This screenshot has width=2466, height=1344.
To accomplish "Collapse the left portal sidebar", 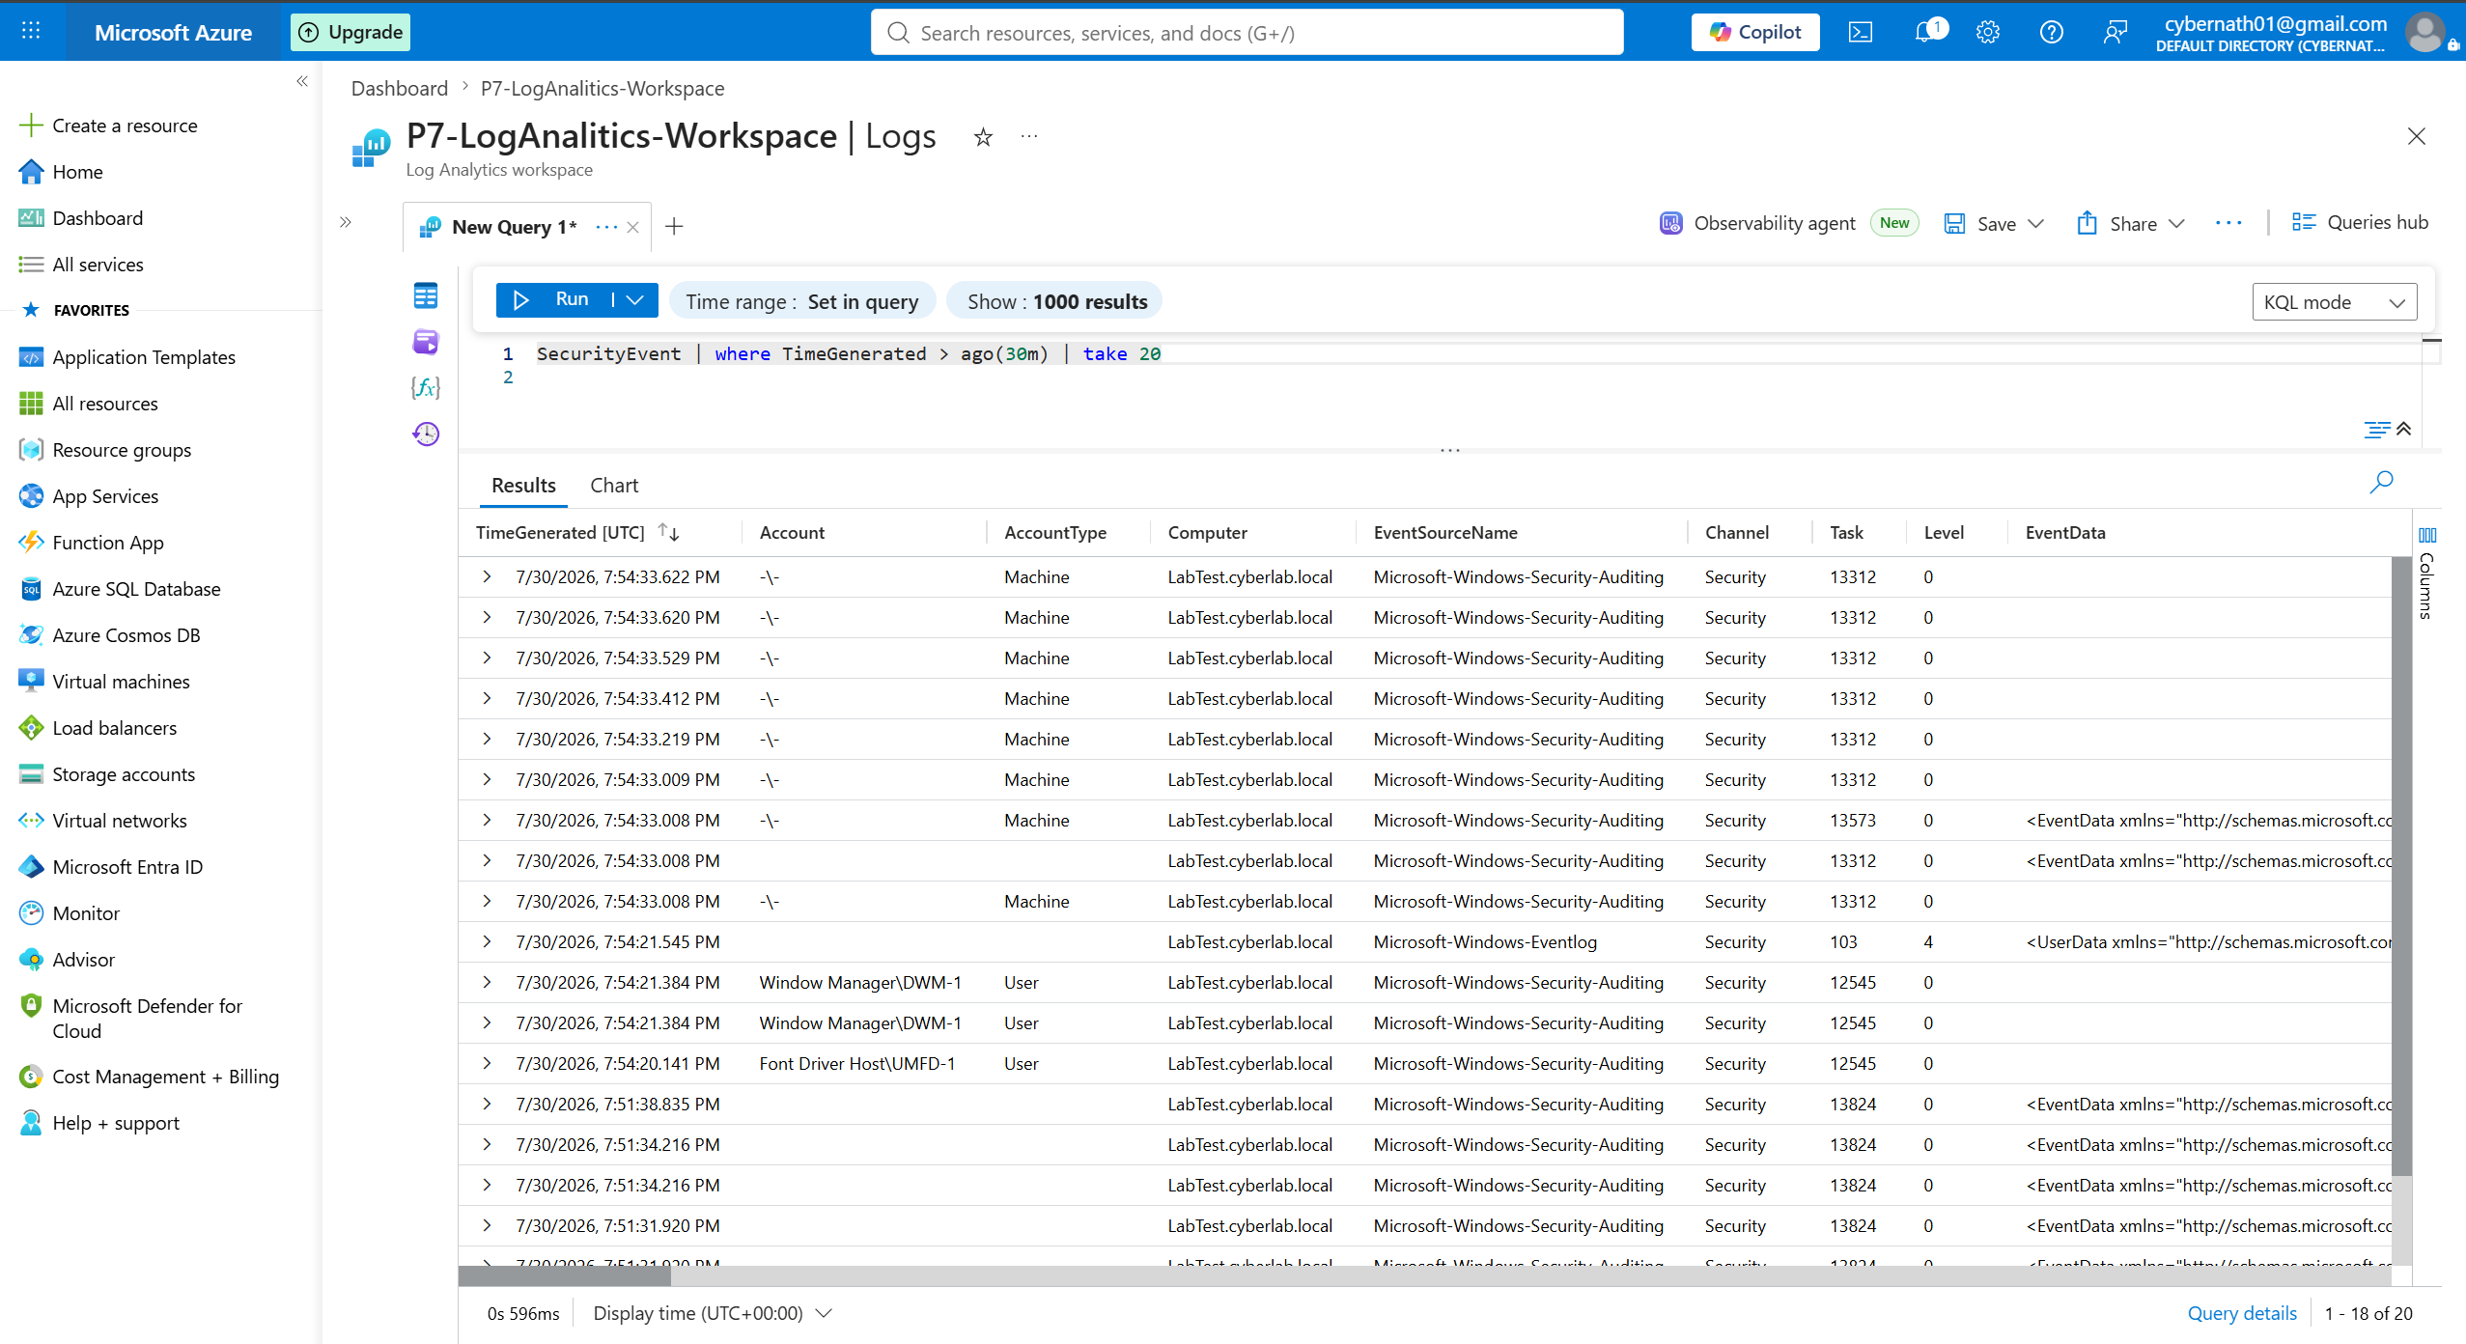I will pos(302,82).
